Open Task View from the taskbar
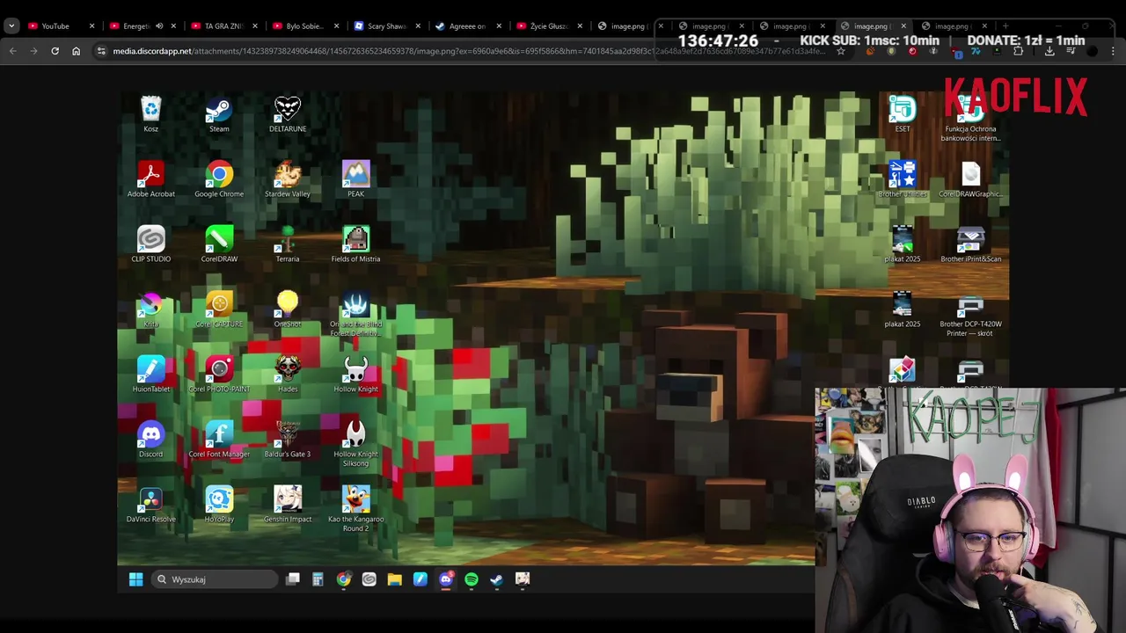This screenshot has height=633, width=1126. tap(293, 579)
